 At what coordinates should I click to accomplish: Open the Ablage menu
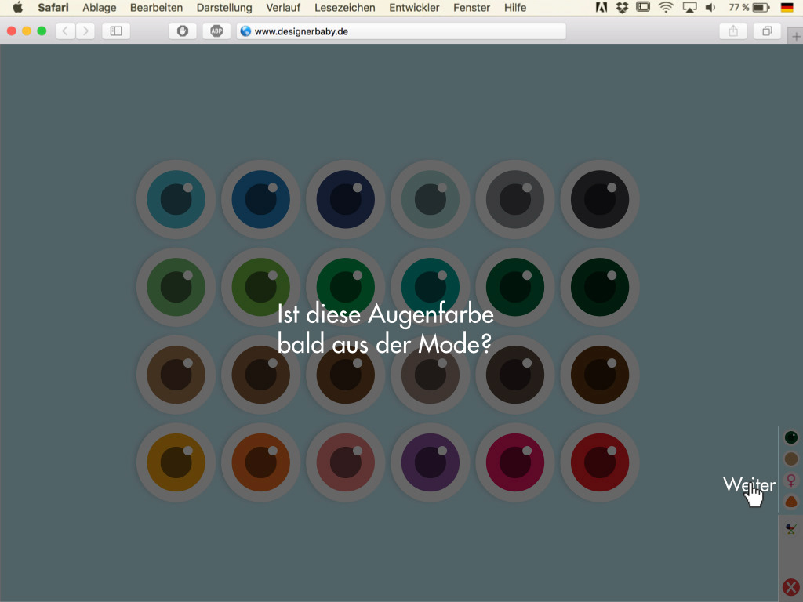100,8
